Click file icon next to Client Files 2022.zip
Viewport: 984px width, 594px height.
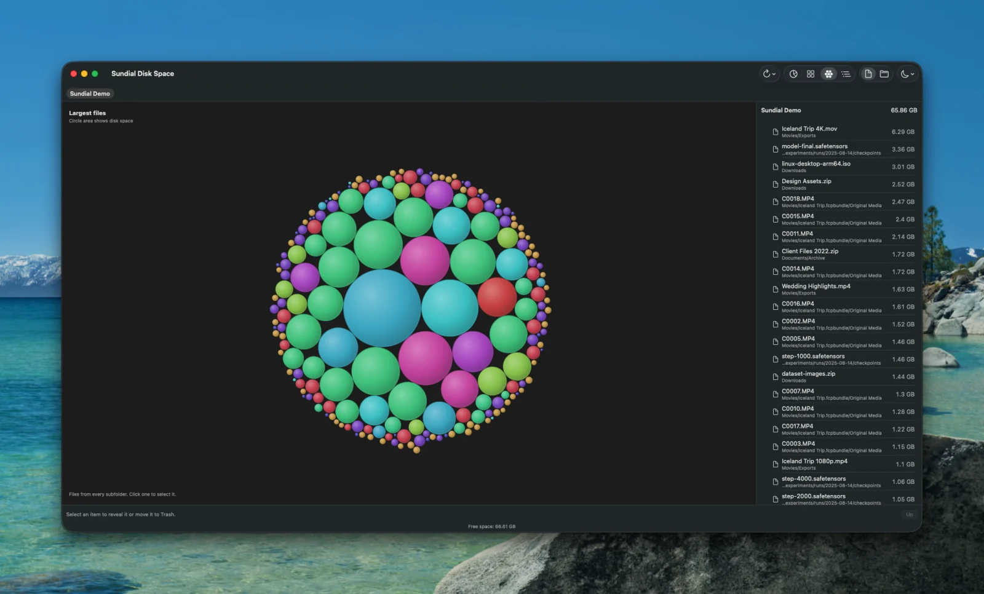pos(776,255)
